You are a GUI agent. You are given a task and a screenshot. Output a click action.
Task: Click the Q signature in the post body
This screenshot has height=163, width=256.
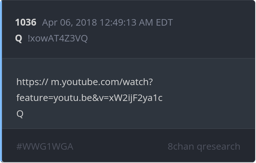click(x=20, y=114)
